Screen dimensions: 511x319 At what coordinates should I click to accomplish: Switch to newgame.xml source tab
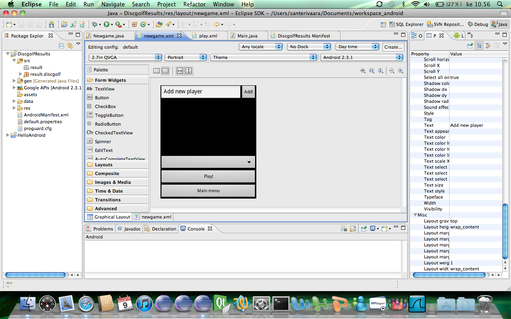[x=153, y=217]
